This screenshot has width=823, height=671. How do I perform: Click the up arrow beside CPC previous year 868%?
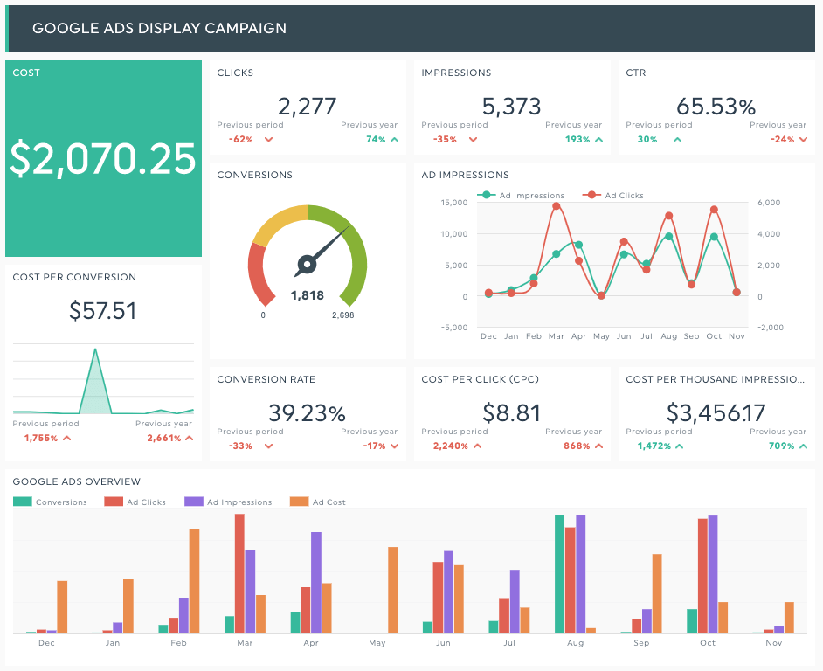coord(597,446)
